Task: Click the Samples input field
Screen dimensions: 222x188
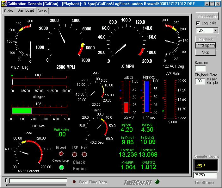Action: 200,68
